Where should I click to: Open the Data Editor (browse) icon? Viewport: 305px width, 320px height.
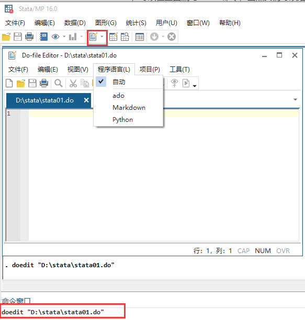125,37
